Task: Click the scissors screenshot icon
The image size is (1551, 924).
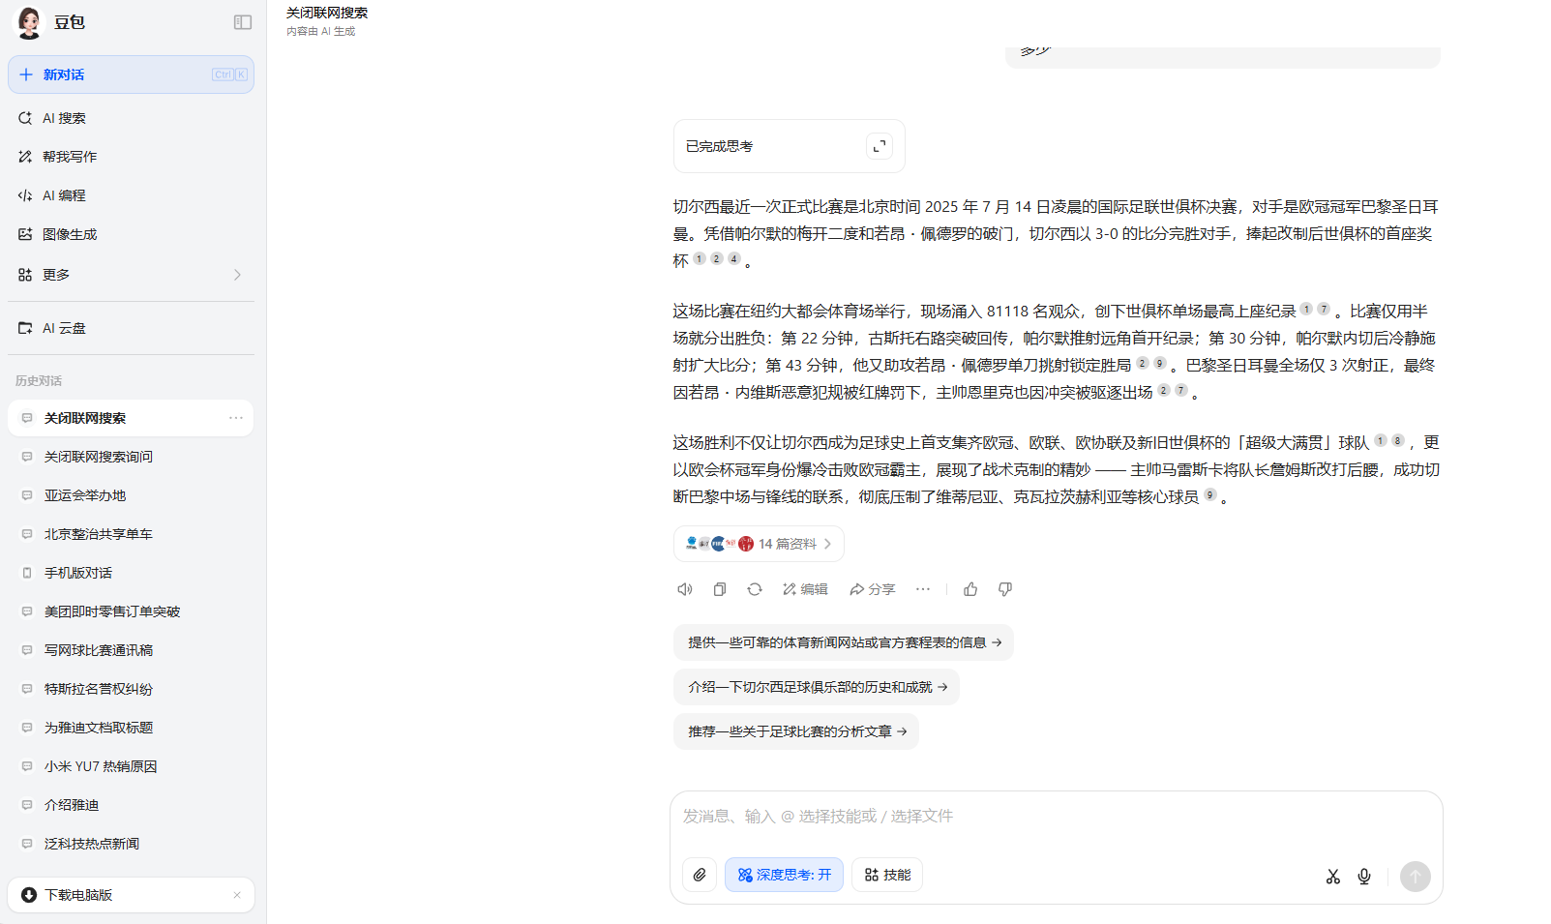Action: coord(1333,877)
